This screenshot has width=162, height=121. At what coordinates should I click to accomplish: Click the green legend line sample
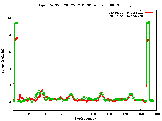click(149, 16)
